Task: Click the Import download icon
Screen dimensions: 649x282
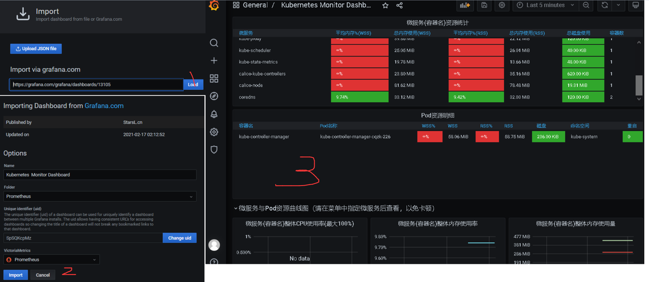Action: pyautogui.click(x=23, y=15)
